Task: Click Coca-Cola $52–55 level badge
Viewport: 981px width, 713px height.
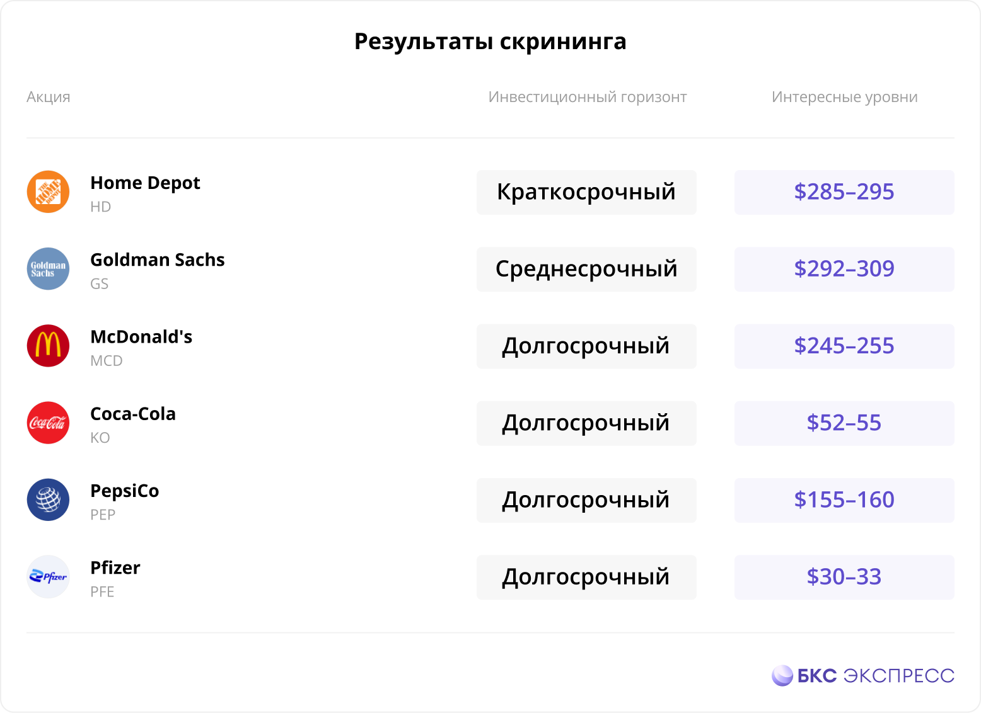Action: pos(844,423)
